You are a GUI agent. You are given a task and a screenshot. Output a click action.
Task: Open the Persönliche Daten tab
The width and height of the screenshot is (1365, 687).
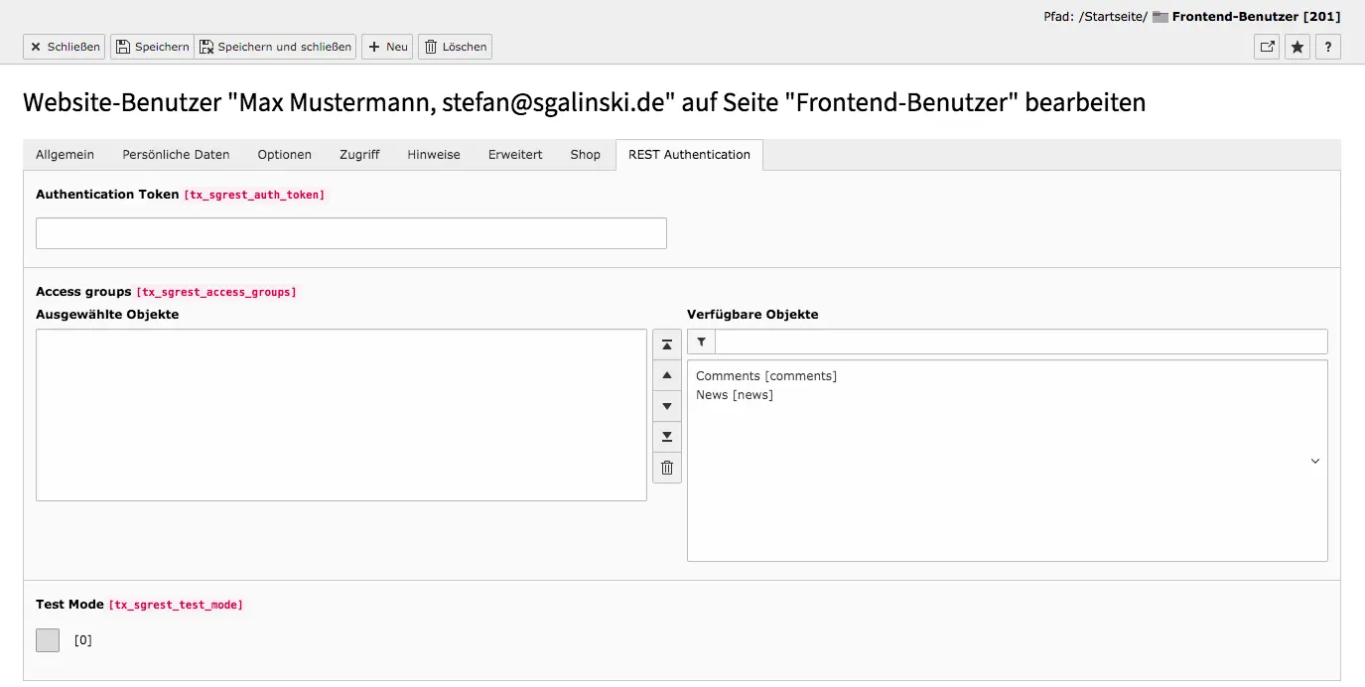[x=176, y=155]
